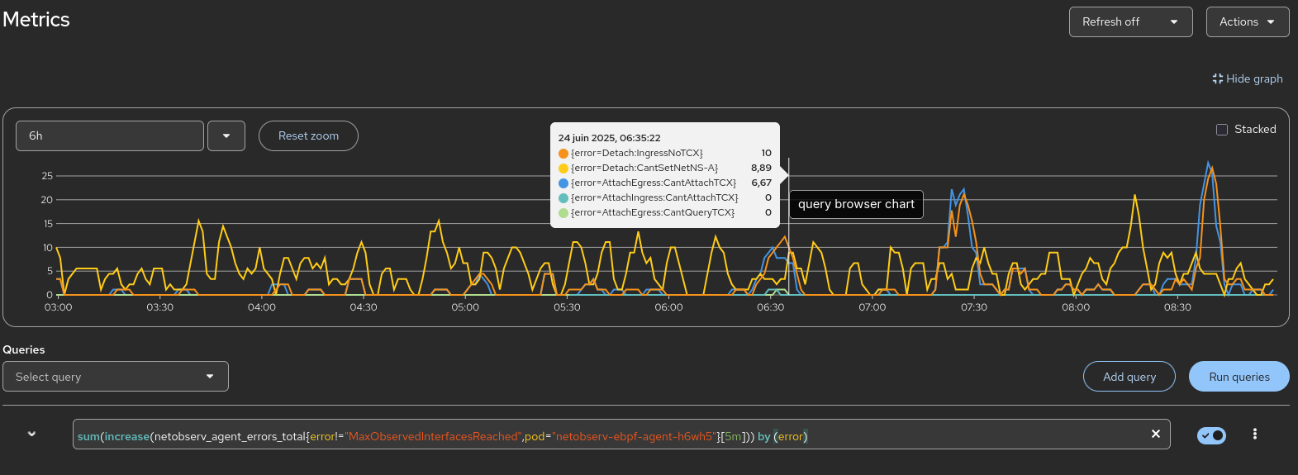Viewport: 1298px width, 475px height.
Task: Click the orange Detach:IngressNoTCX legend dot
Action: coord(563,154)
